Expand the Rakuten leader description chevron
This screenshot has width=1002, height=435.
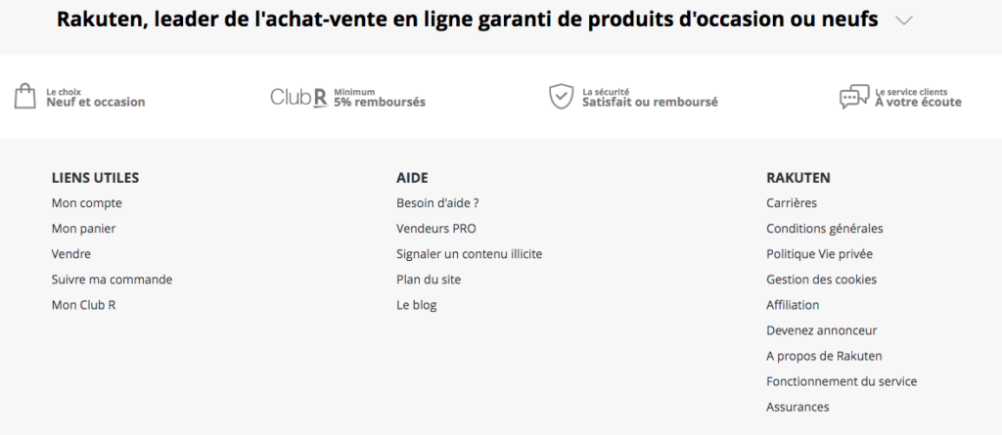click(903, 21)
